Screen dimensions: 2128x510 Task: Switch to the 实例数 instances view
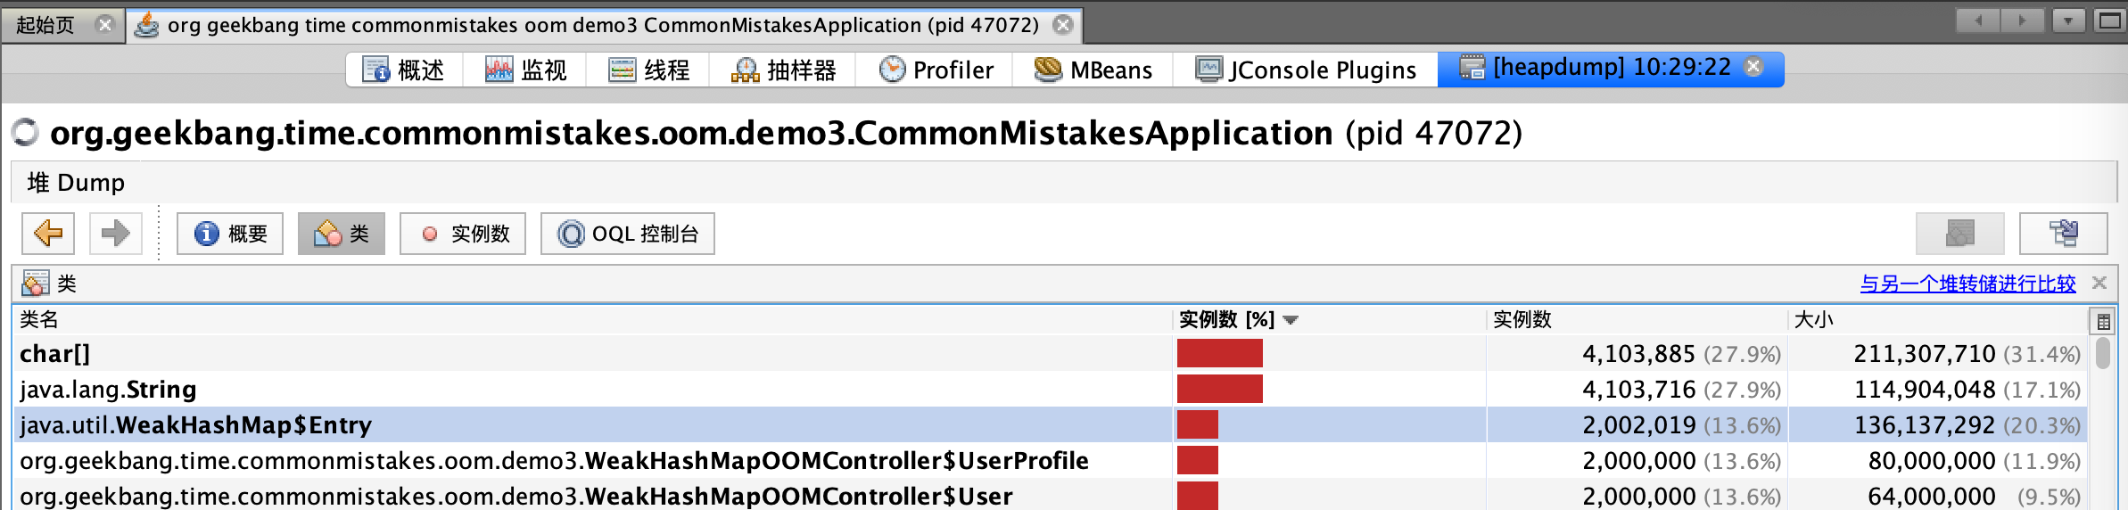[x=462, y=234]
